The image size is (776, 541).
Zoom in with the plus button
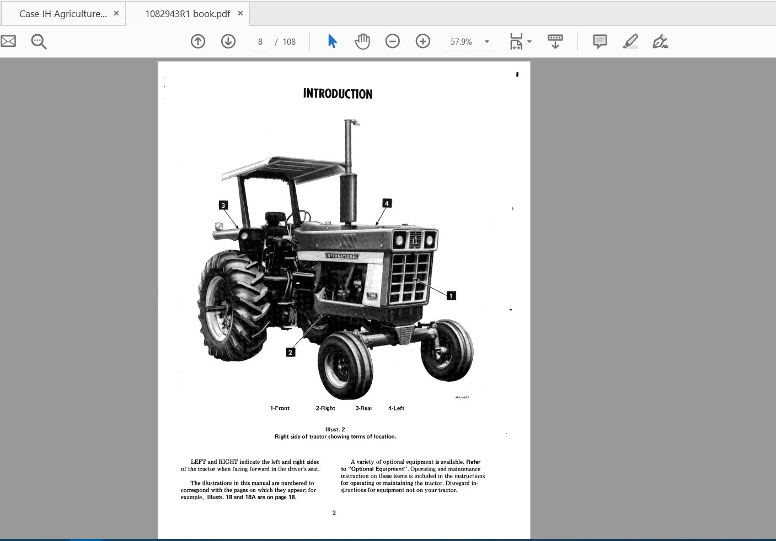(423, 41)
